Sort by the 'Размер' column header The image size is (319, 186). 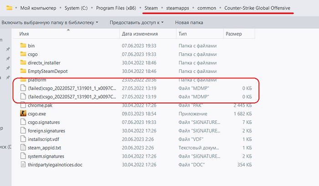[239, 34]
